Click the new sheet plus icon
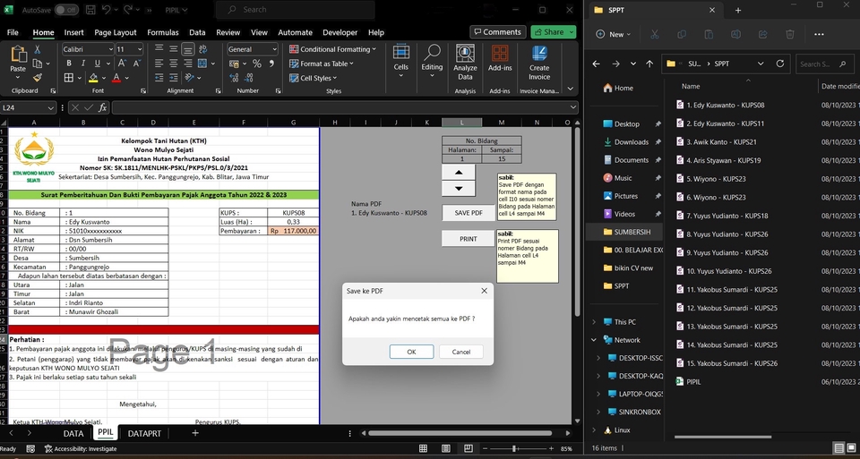Image resolution: width=860 pixels, height=459 pixels. click(194, 433)
